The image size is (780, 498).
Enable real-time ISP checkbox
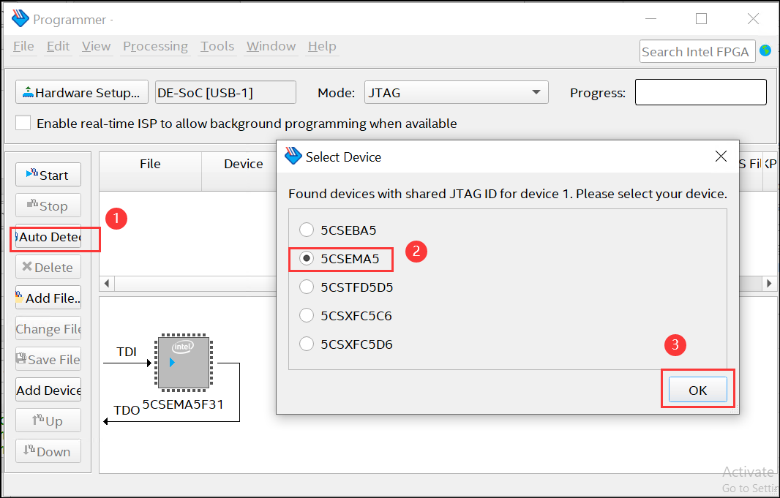click(23, 123)
